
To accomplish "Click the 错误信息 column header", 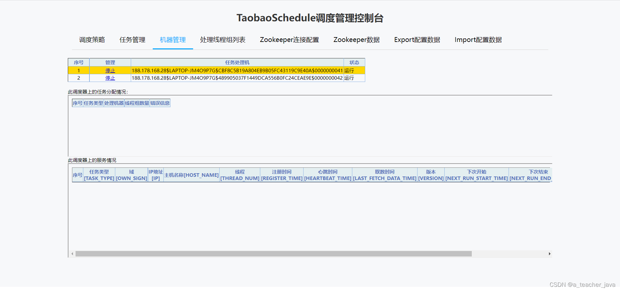I will (x=160, y=103).
